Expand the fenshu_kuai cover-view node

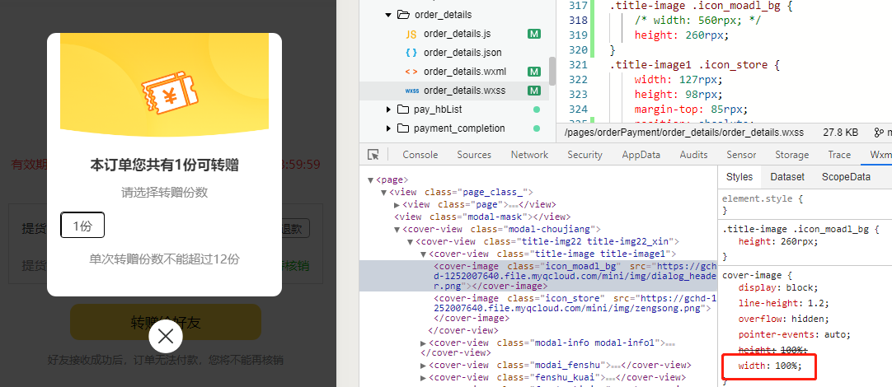coord(423,377)
